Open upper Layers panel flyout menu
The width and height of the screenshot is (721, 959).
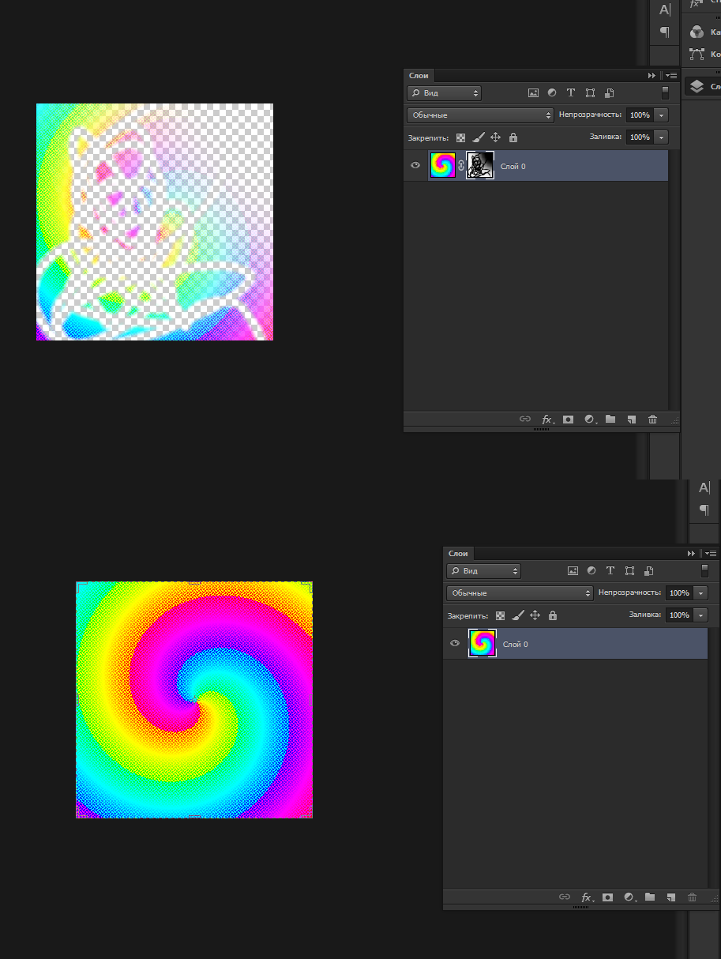click(x=671, y=76)
